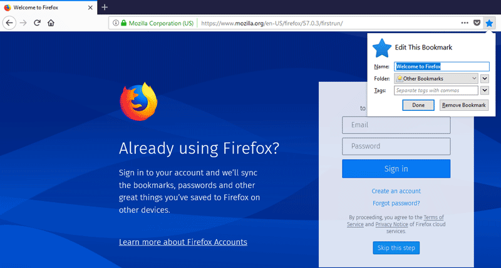
Task: Click Forgot password? link
Action: 396,203
